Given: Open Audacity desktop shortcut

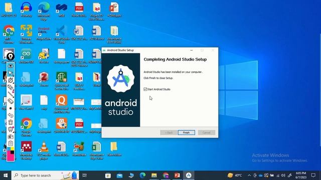Looking at the screenshot, I should (x=26, y=9).
